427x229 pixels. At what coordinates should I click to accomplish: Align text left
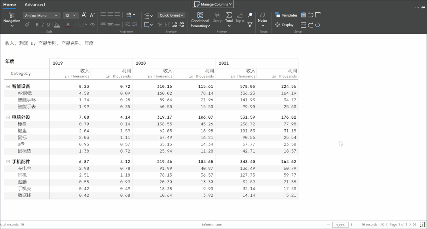tap(103, 15)
